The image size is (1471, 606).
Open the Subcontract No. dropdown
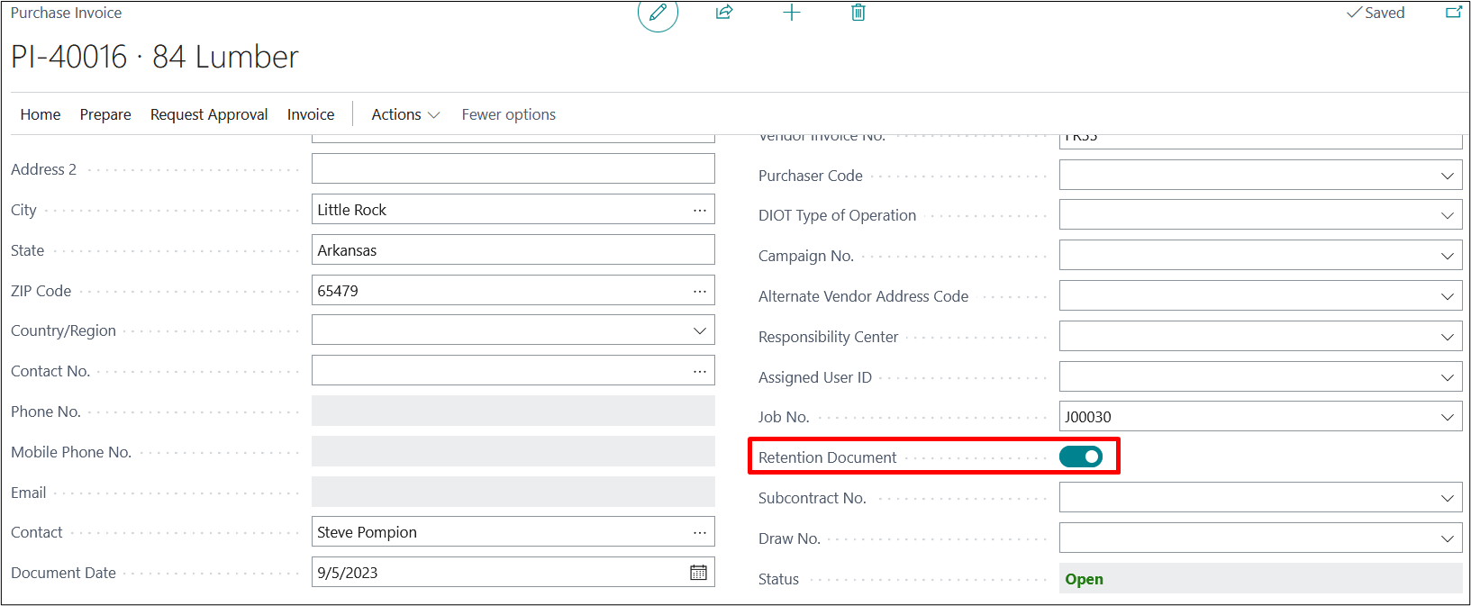(1447, 498)
